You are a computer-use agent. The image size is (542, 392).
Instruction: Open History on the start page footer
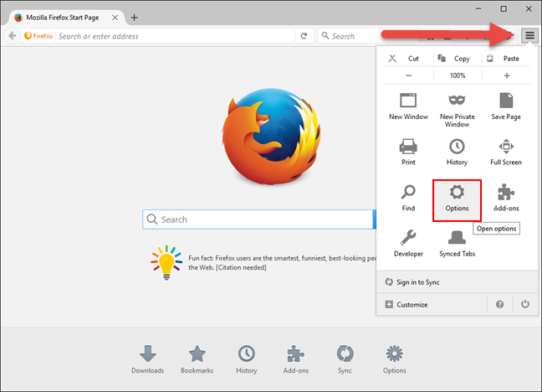point(247,359)
